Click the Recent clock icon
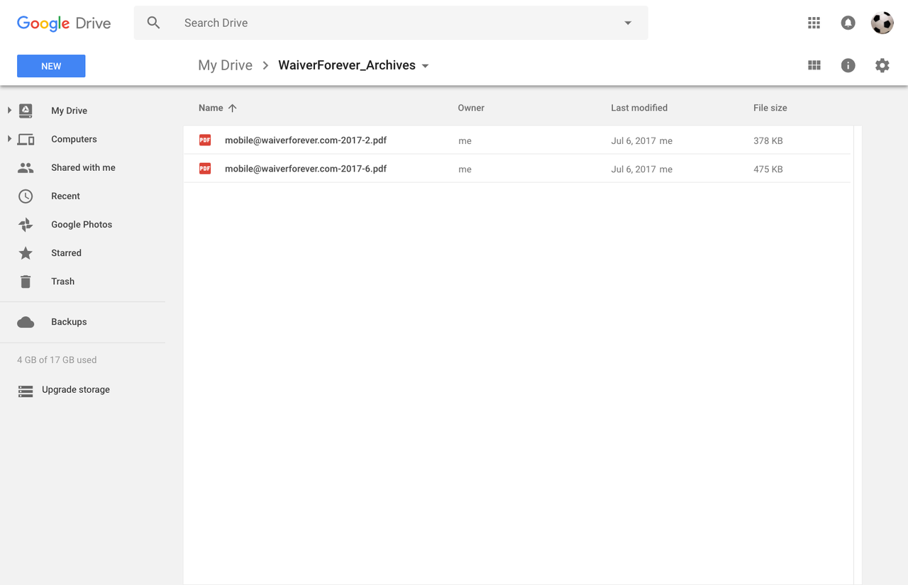The height and width of the screenshot is (585, 908). click(x=26, y=196)
